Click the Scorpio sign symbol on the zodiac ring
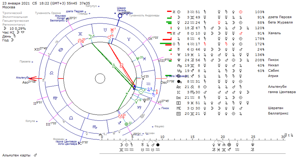 (x=95, y=127)
